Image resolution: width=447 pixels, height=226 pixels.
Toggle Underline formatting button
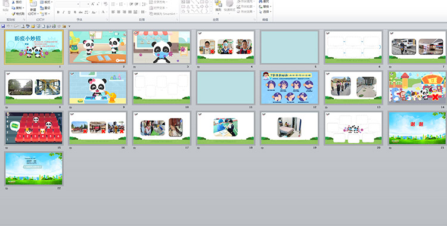point(69,13)
